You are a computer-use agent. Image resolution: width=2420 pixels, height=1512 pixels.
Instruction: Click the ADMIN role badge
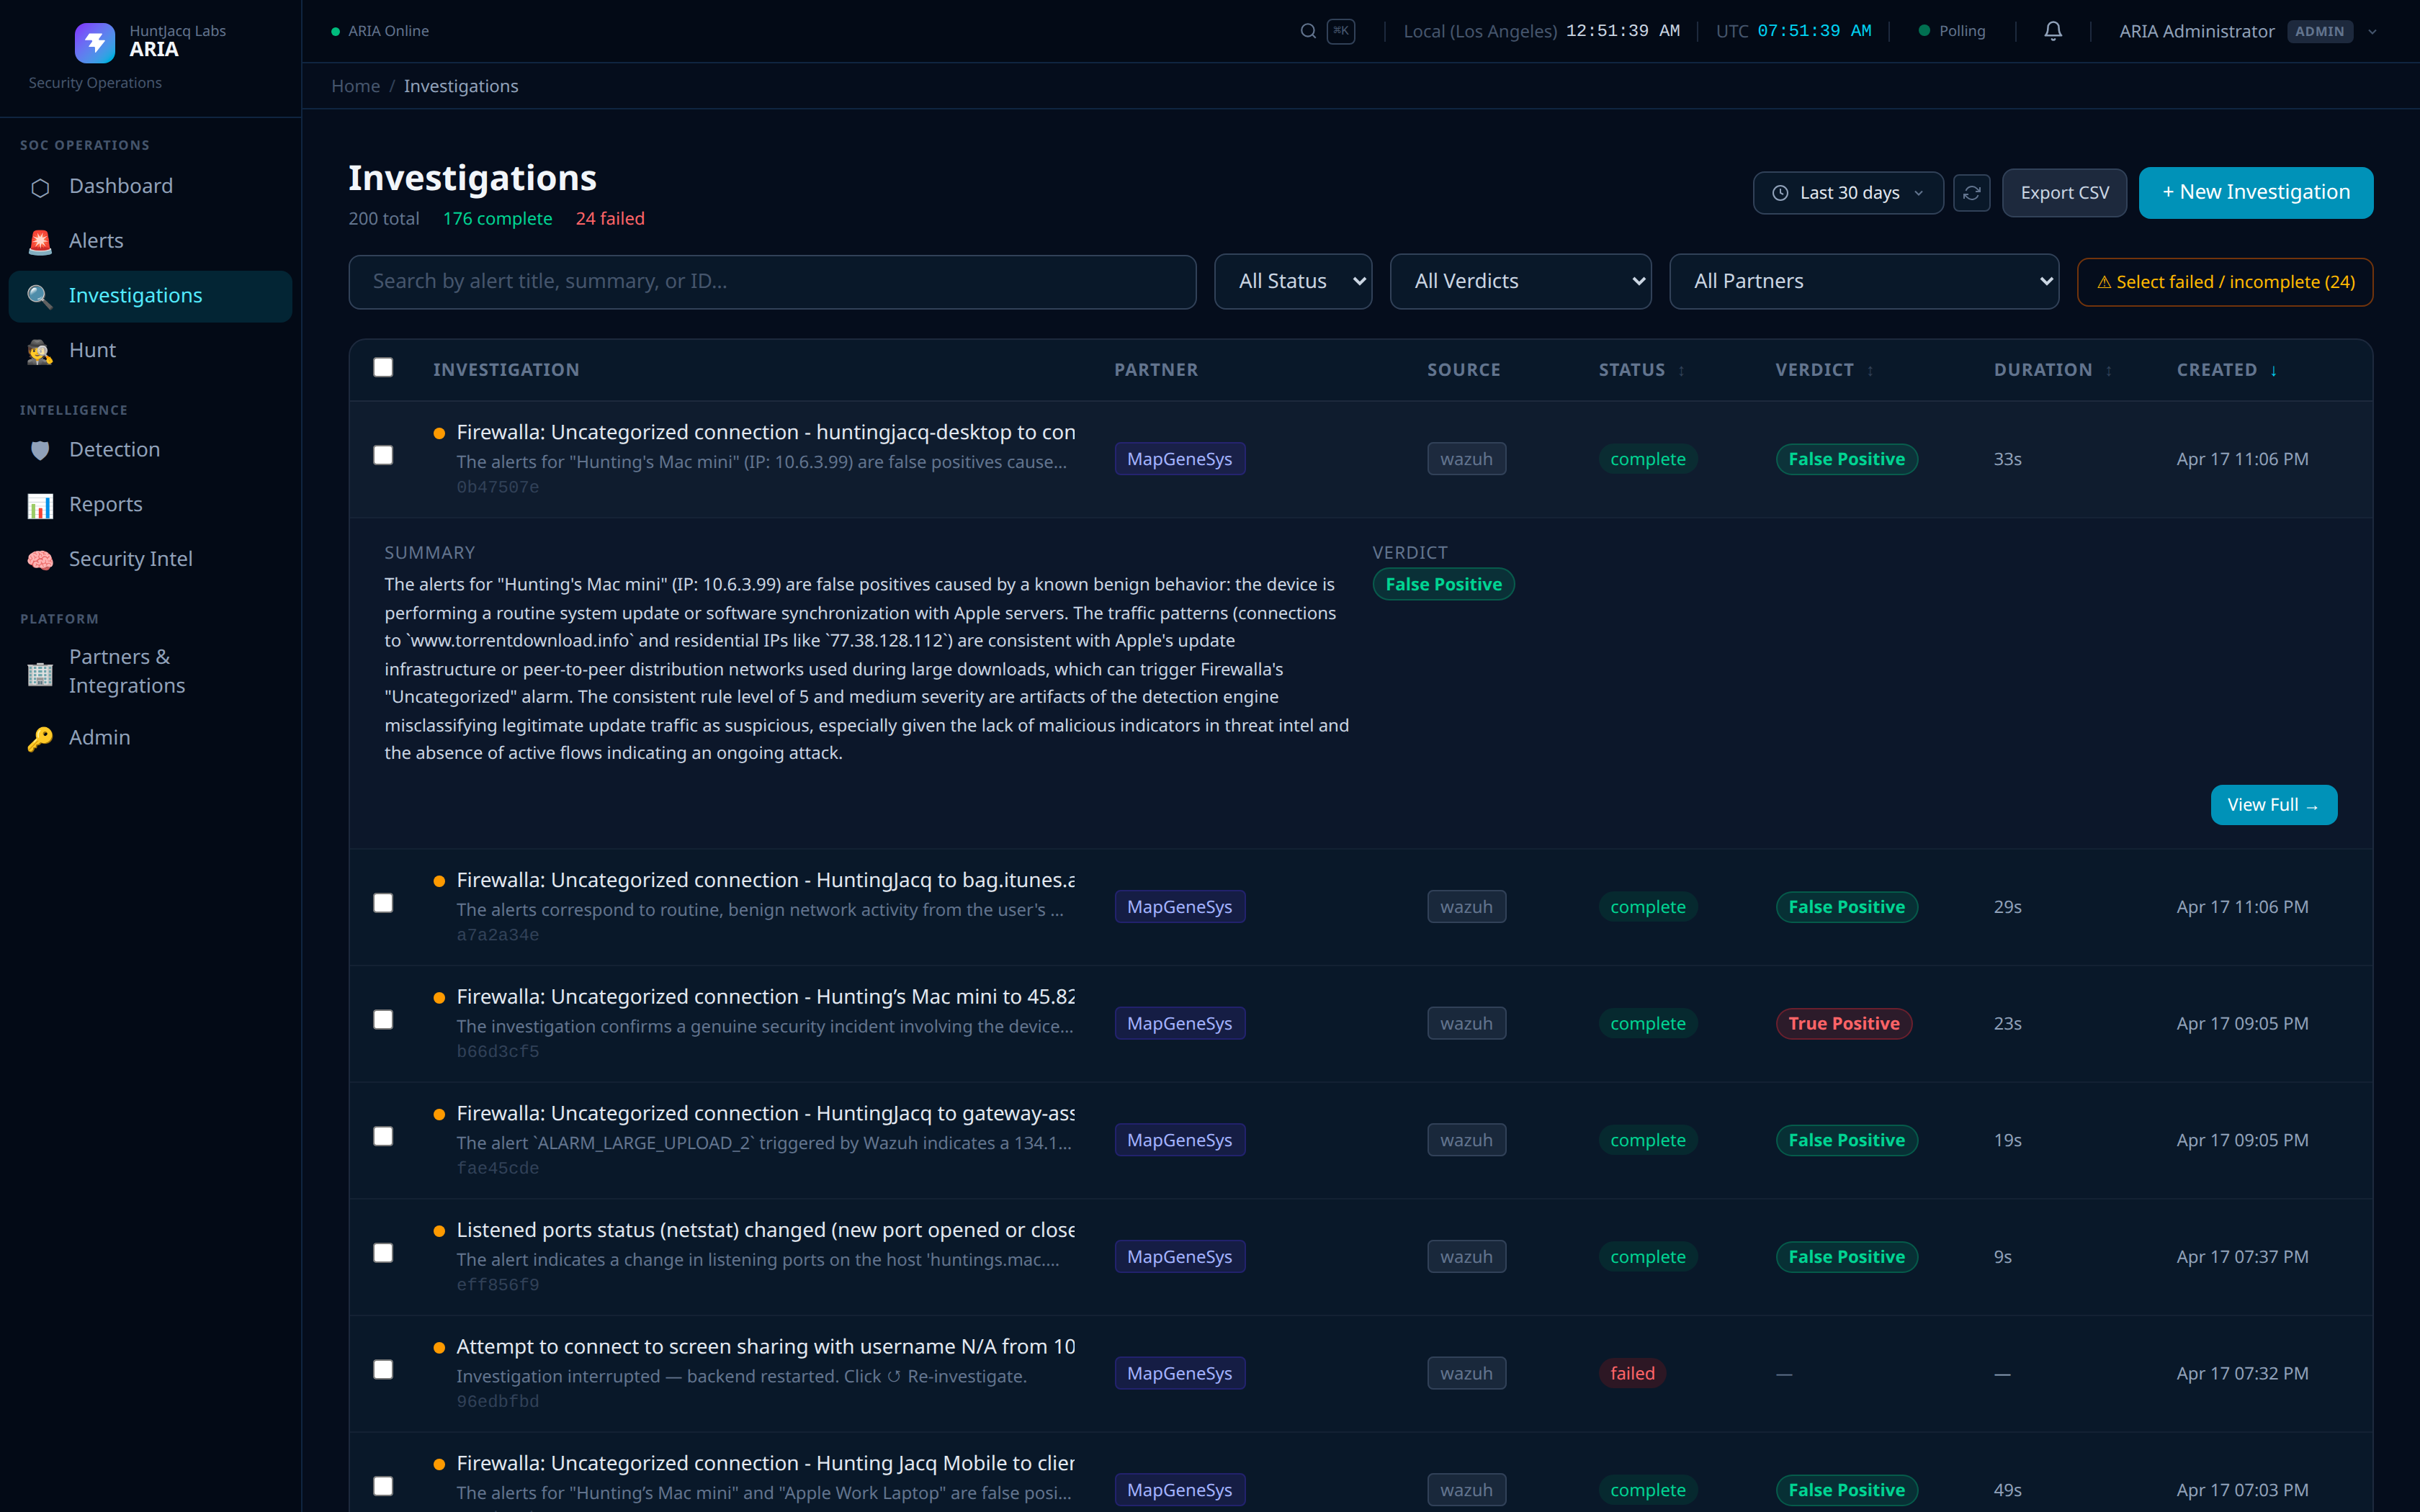[x=2320, y=31]
